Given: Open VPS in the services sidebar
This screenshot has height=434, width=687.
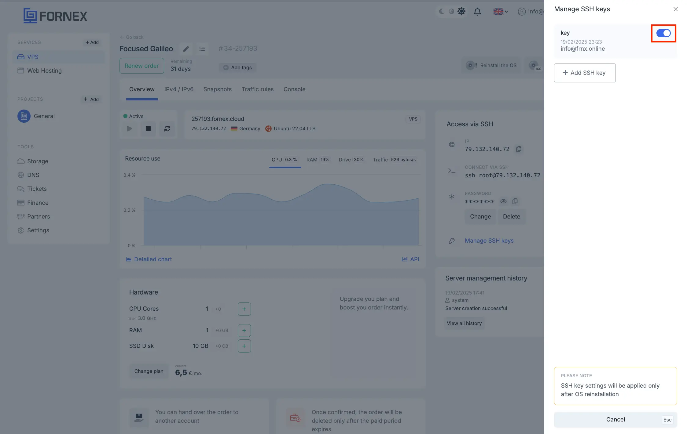Looking at the screenshot, I should point(59,57).
